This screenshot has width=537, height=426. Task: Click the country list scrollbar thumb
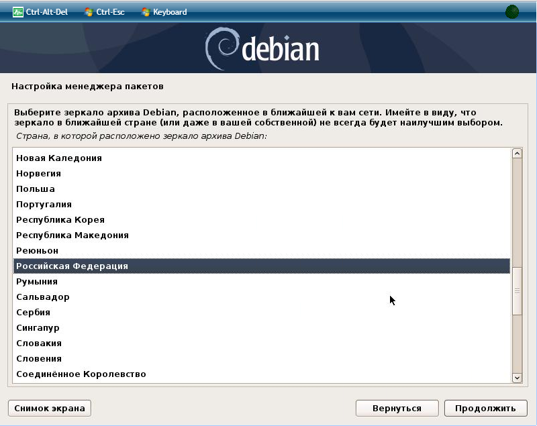click(517, 291)
